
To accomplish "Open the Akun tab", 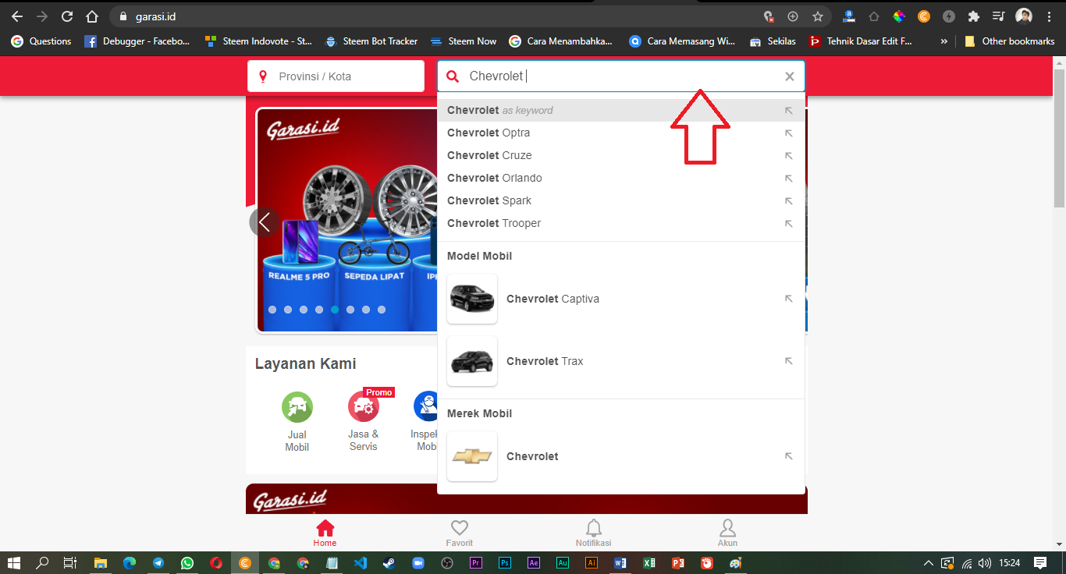I will point(727,533).
